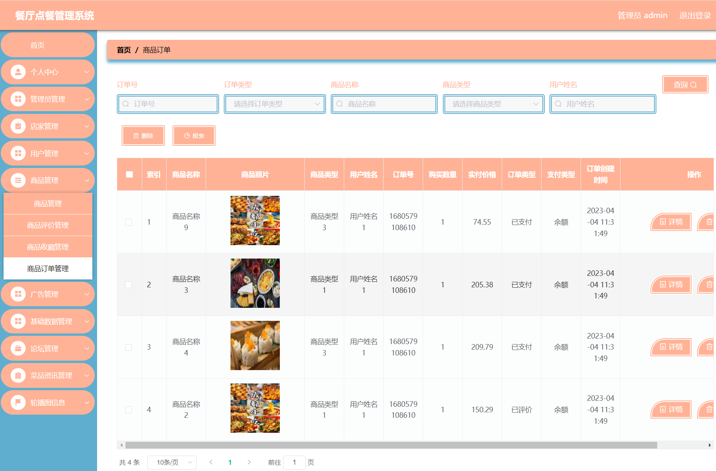Click the 店家管理 clipboard icon
This screenshot has width=716, height=471.
pyautogui.click(x=18, y=127)
